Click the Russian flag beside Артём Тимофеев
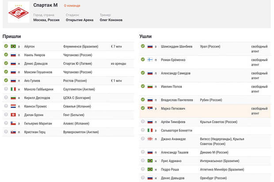This screenshot has width=274, height=182. 150,122
